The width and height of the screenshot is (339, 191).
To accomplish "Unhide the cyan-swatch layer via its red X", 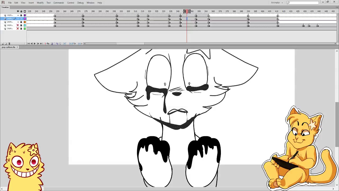I will point(18,25).
